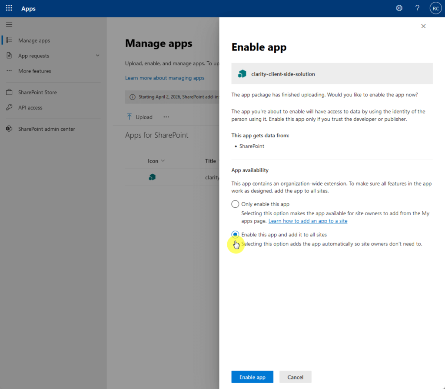Click the clarity app icon in table row

tap(152, 177)
